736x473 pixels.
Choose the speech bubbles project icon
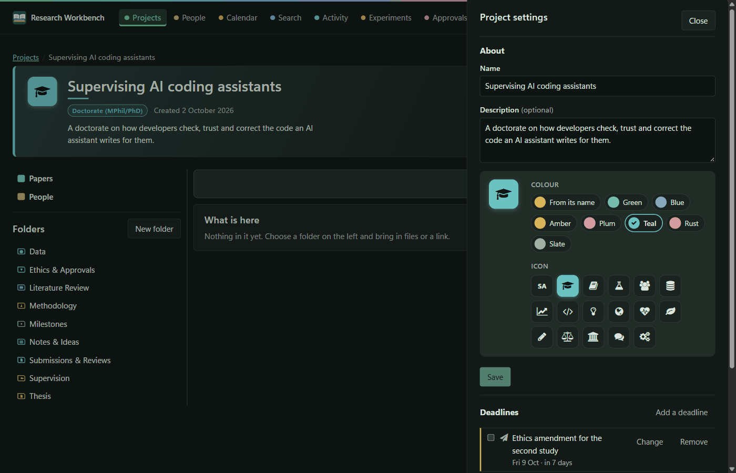coord(619,337)
